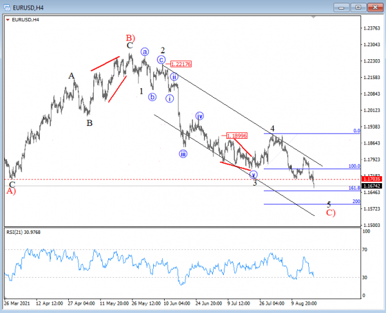The height and width of the screenshot is (313, 386).
Task: Minimize the EURUSD,H4 chart window
Action: pyautogui.click(x=341, y=8)
